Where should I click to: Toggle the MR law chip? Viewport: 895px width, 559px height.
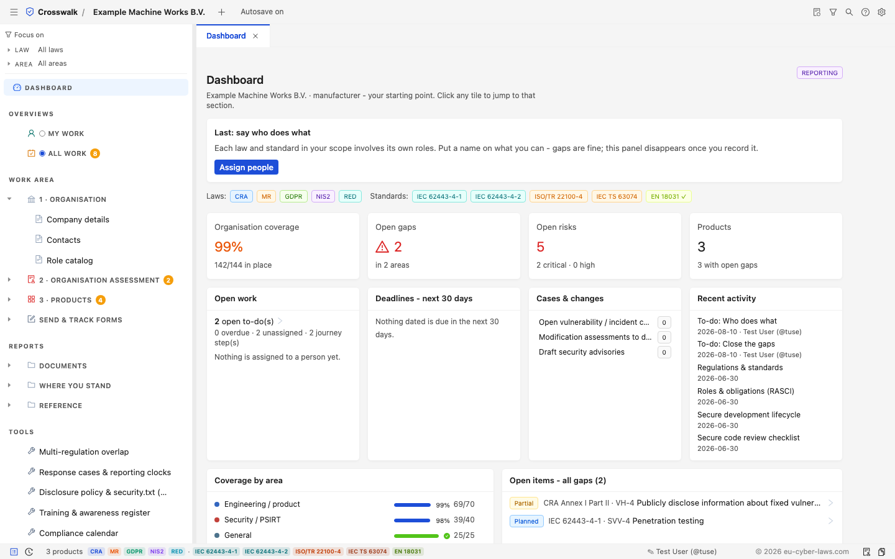[x=266, y=196]
